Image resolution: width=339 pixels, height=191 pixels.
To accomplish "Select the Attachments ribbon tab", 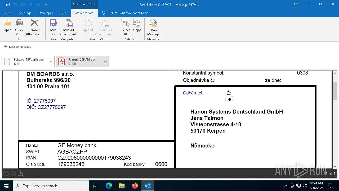I will (x=84, y=13).
